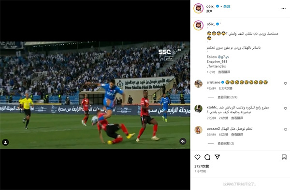Expand the 2 replies under aaeaao2's comment
Screen dimensions: 290x190
226,143
